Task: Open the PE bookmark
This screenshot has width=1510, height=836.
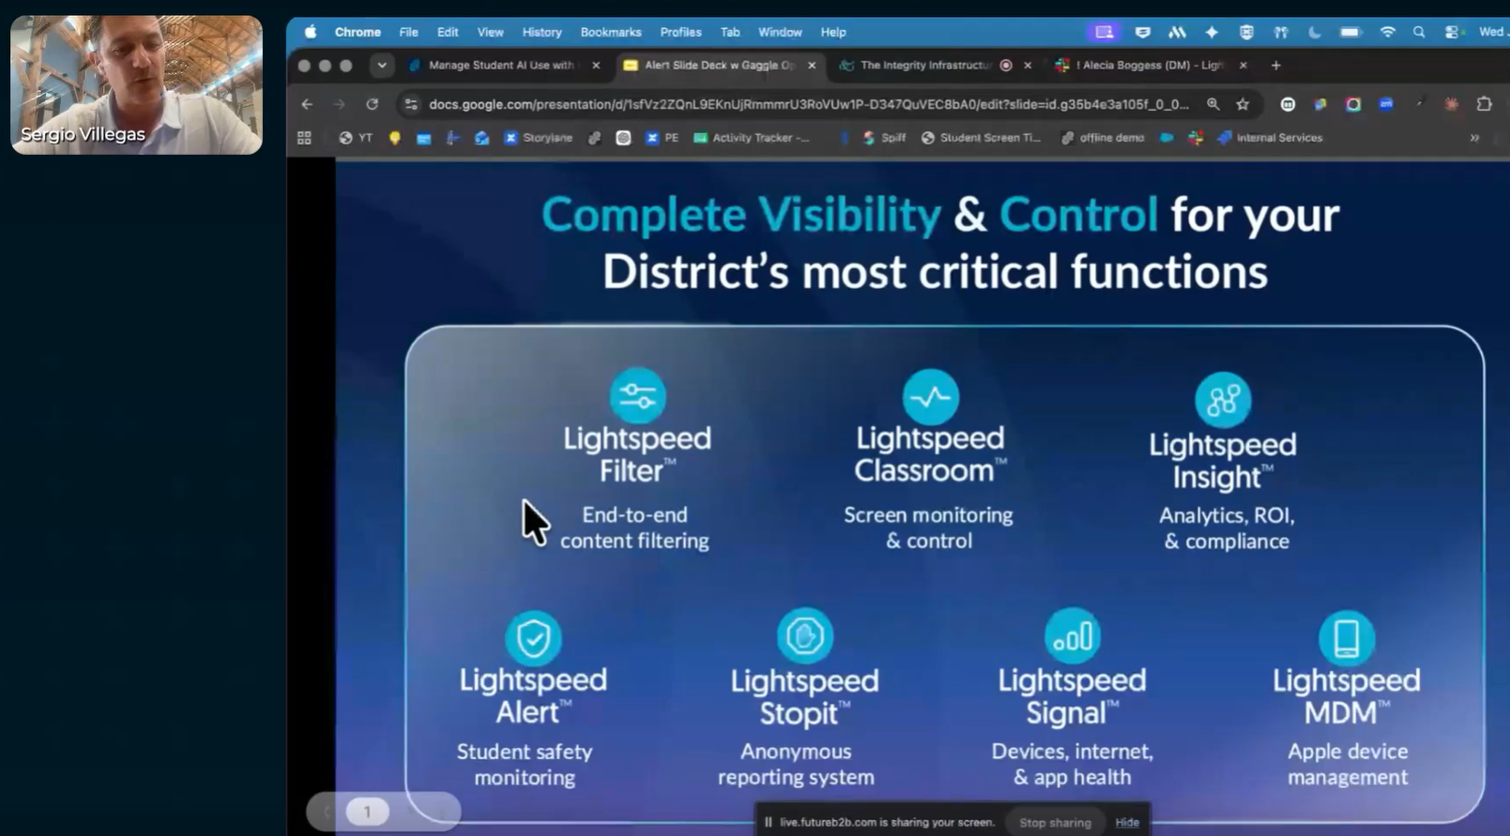Action: point(663,138)
